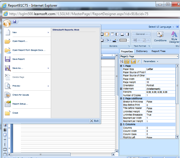
Task: Toggle categorized properties view
Action: point(127,61)
